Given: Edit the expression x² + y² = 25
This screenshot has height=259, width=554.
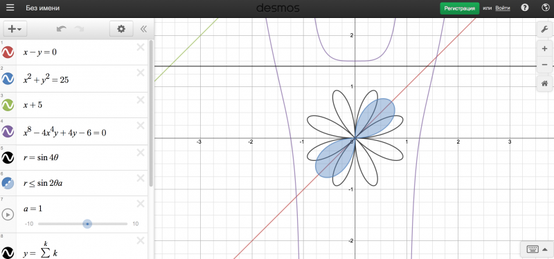Looking at the screenshot, I should pos(46,80).
